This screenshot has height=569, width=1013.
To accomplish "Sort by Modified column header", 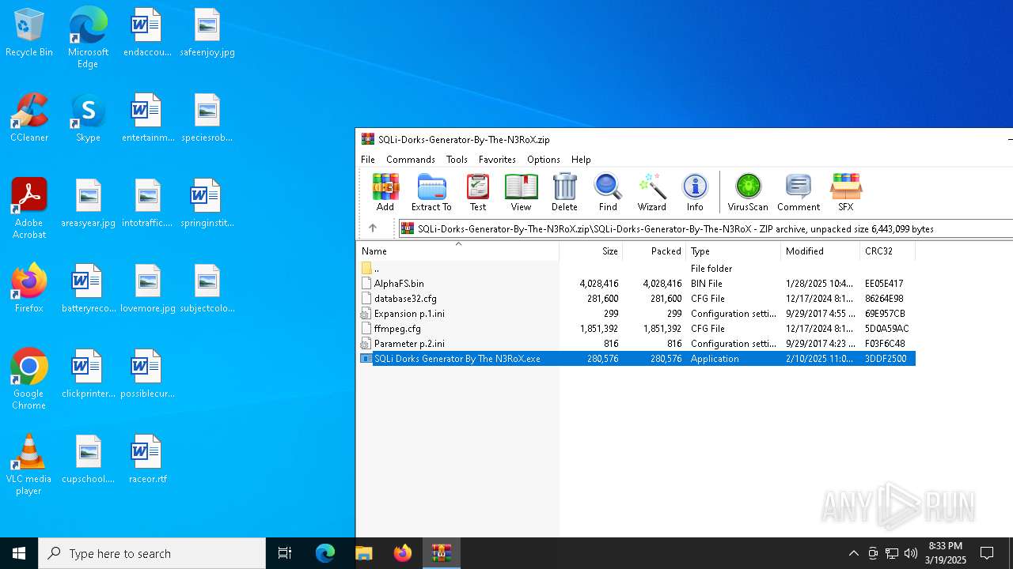I will 821,251.
